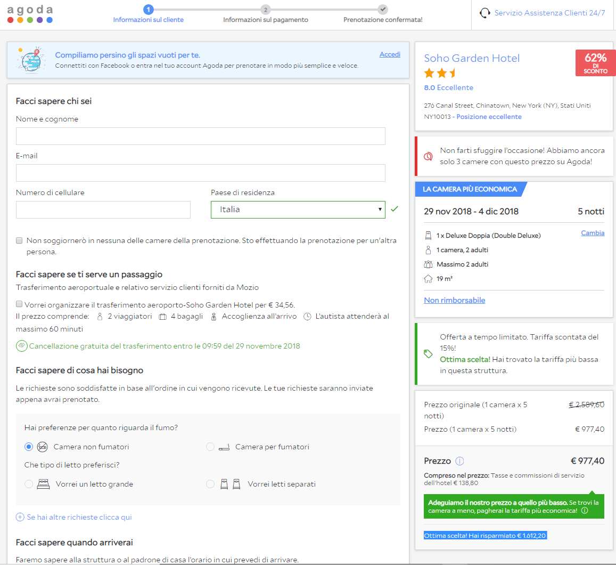
Task: Select Camera non fumatori radio button
Action: click(29, 447)
